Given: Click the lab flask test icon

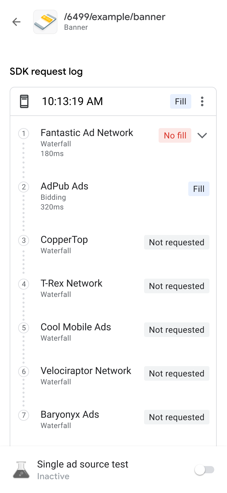Looking at the screenshot, I should (x=21, y=470).
